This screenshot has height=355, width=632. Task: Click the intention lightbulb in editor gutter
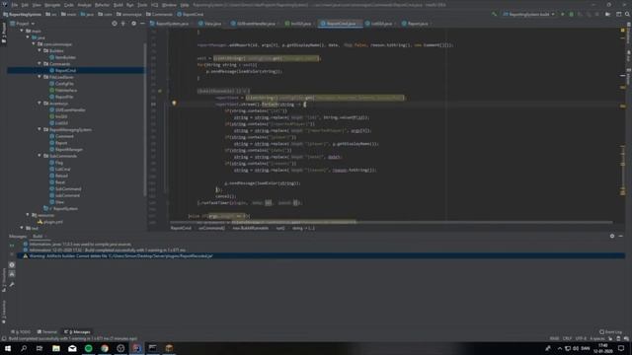(x=174, y=104)
